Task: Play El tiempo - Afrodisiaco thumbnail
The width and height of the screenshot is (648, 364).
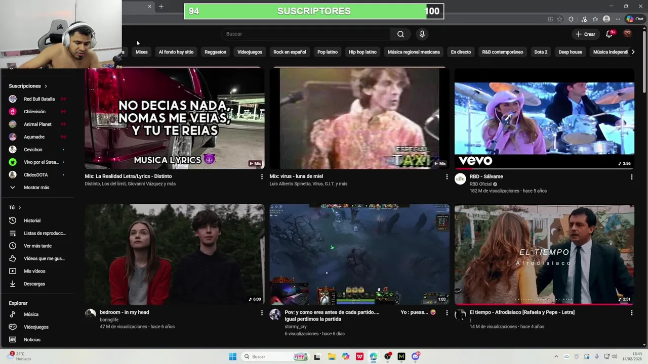Action: [544, 254]
